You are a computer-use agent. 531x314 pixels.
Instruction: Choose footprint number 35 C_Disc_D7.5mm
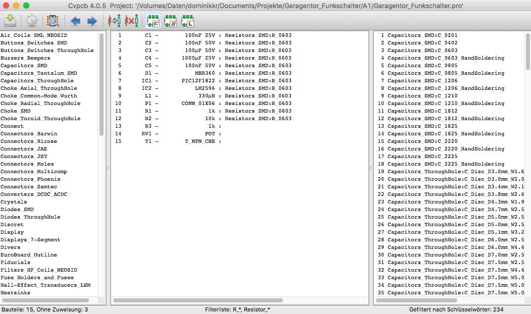(451, 293)
